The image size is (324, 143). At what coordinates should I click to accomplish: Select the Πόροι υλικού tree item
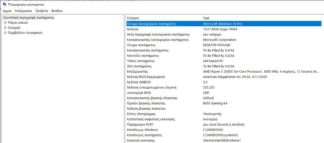click(18, 23)
